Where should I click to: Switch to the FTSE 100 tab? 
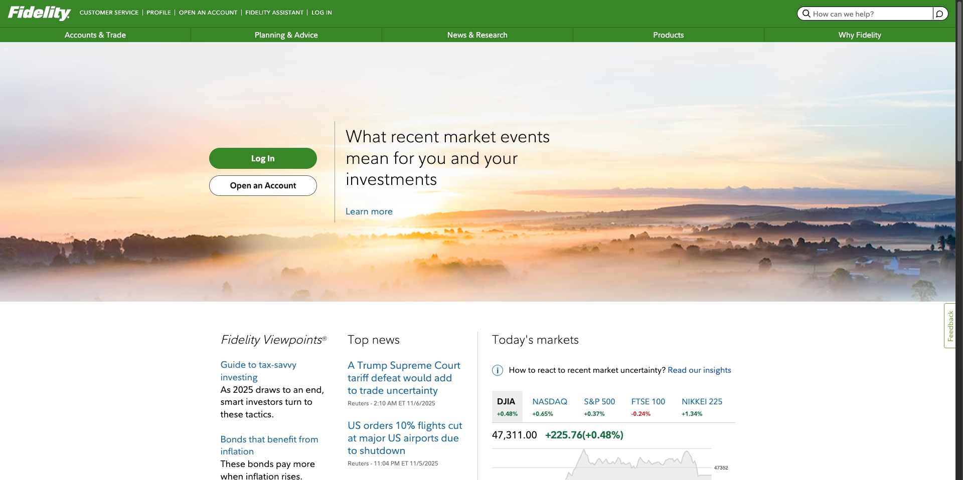(x=648, y=406)
